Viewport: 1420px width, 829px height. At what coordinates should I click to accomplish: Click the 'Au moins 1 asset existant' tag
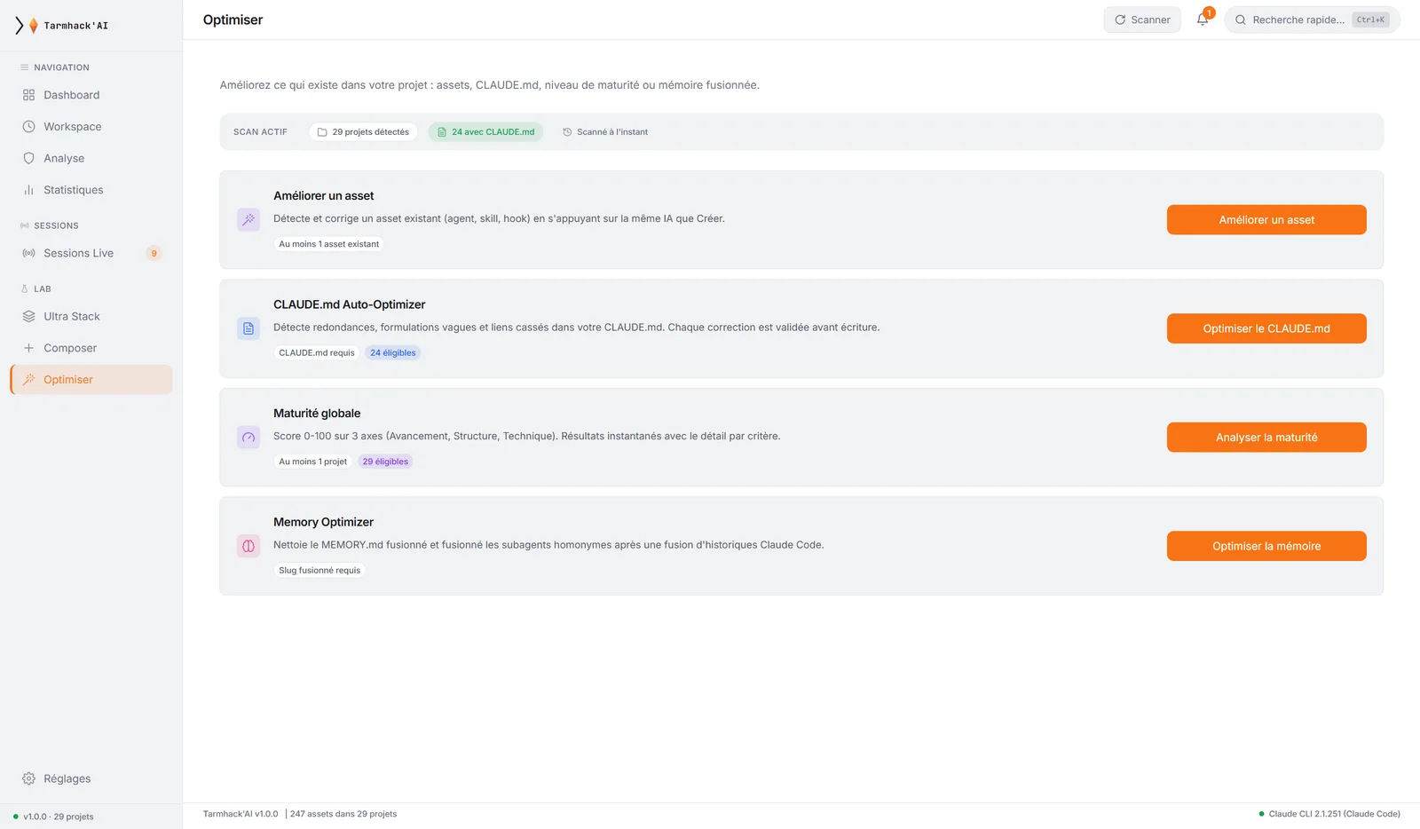329,244
